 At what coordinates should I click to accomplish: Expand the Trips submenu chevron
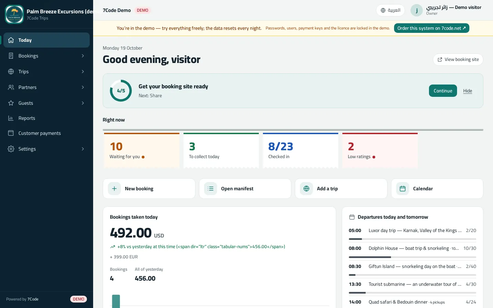pyautogui.click(x=83, y=72)
